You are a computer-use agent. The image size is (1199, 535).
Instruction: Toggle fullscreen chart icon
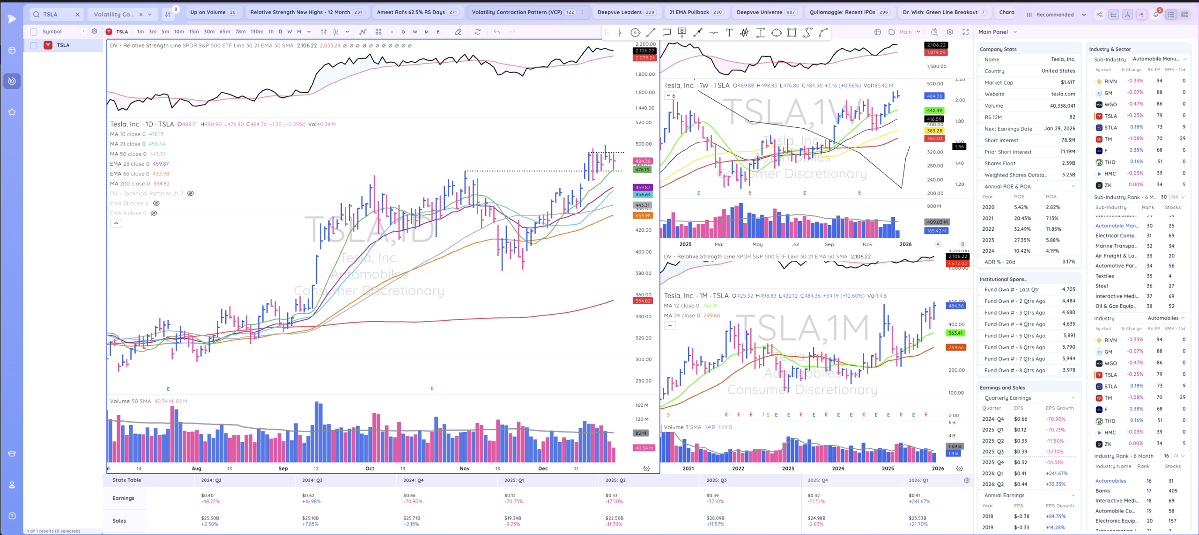pos(965,32)
